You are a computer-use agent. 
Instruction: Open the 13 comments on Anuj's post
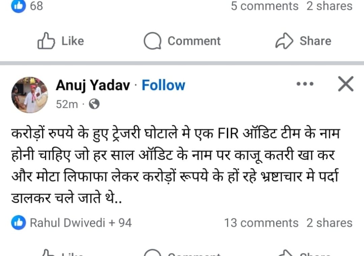(261, 223)
